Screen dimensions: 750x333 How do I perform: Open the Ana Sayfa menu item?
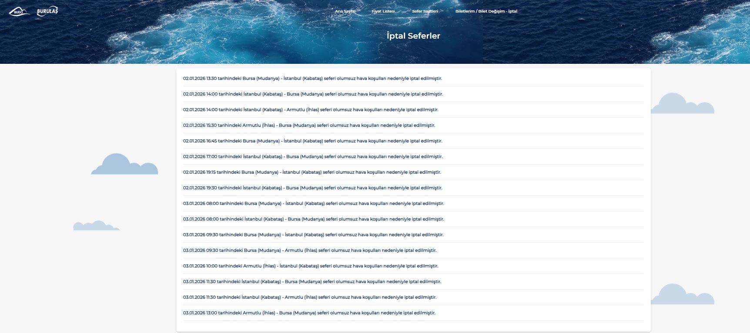(345, 11)
